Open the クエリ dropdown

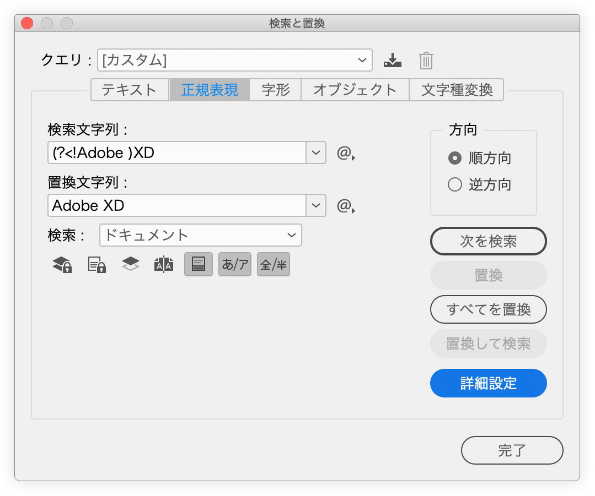tap(235, 60)
